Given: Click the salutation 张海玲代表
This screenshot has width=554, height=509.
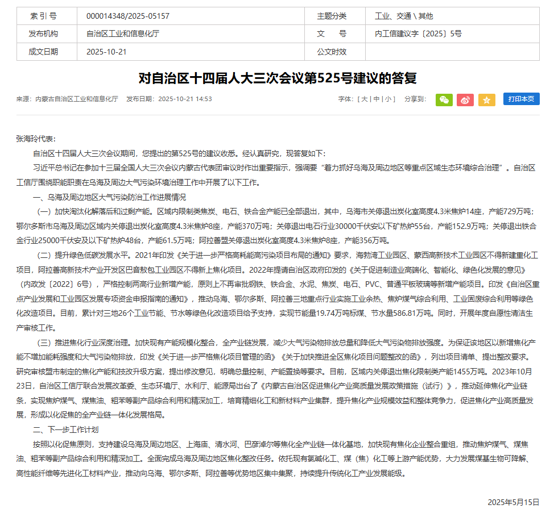Looking at the screenshot, I should [x=36, y=139].
